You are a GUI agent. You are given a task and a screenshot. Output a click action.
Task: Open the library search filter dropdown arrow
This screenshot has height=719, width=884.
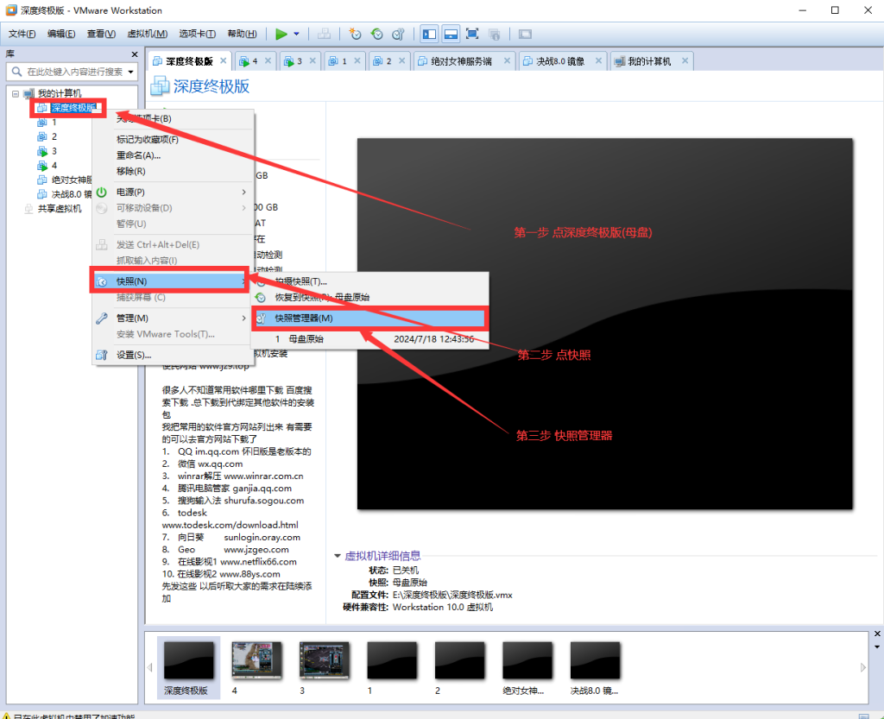tap(131, 72)
